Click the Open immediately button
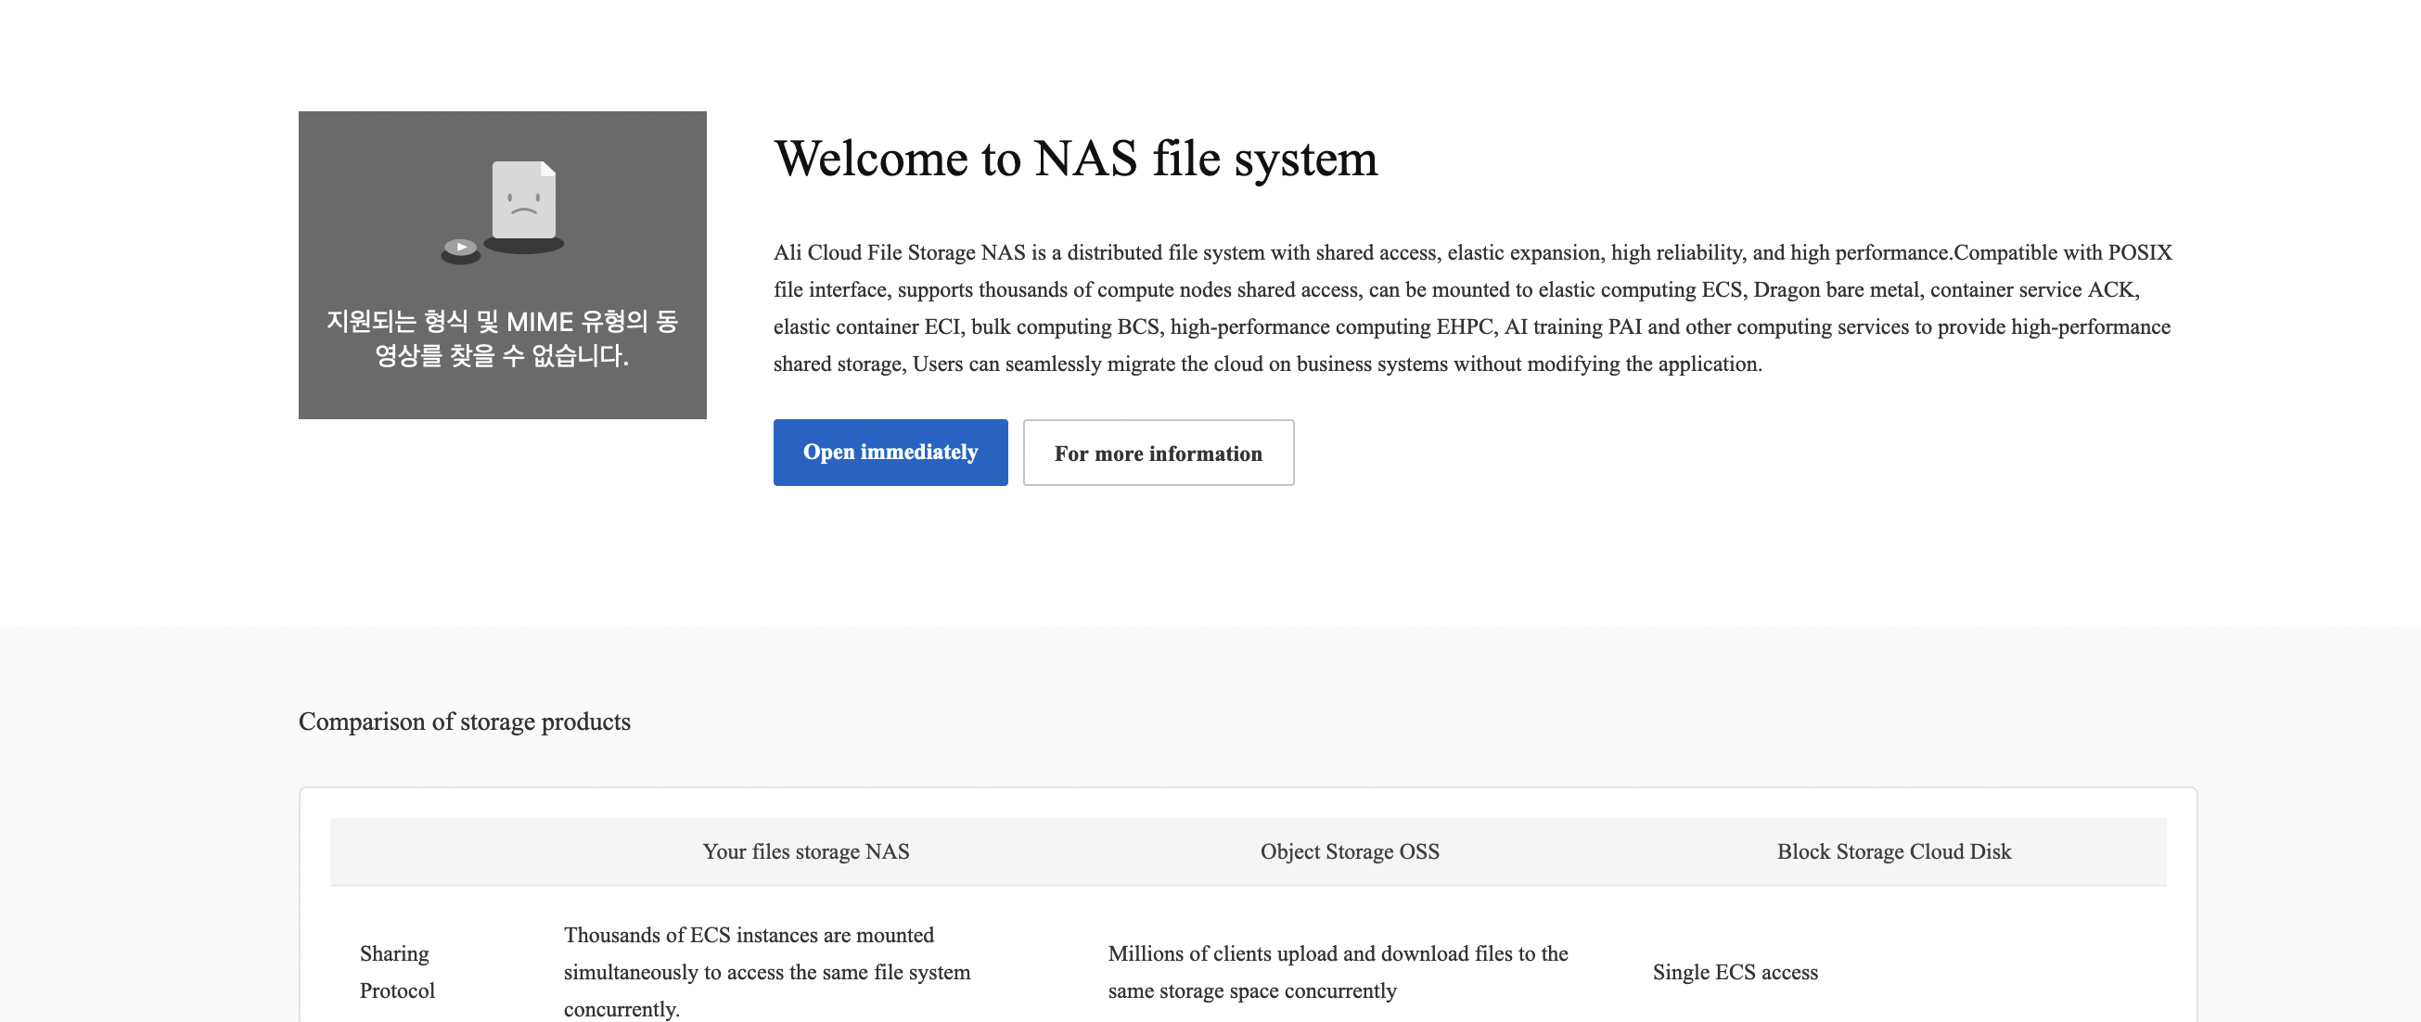Image resolution: width=2421 pixels, height=1022 pixels. pos(890,452)
